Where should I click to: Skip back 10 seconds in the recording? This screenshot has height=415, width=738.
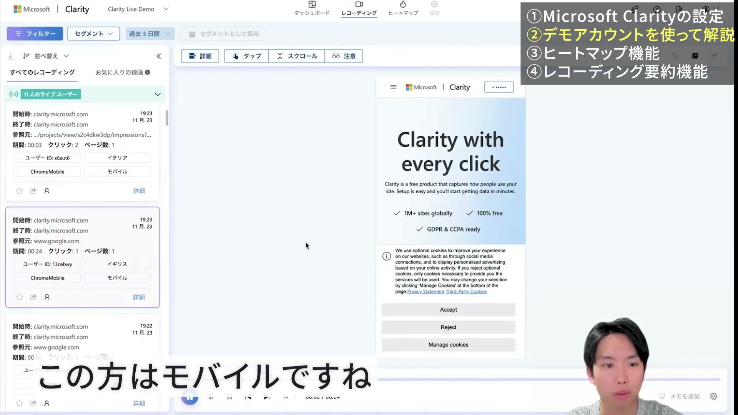tap(210, 397)
